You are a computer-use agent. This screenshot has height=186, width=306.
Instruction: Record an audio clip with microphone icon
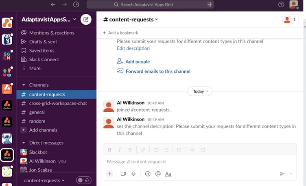133,174
